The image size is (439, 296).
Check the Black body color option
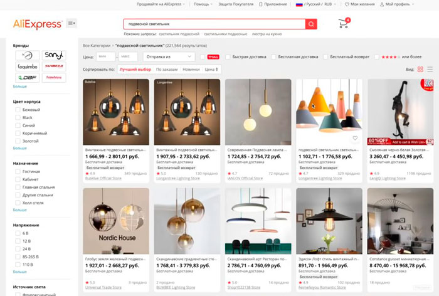click(x=18, y=118)
